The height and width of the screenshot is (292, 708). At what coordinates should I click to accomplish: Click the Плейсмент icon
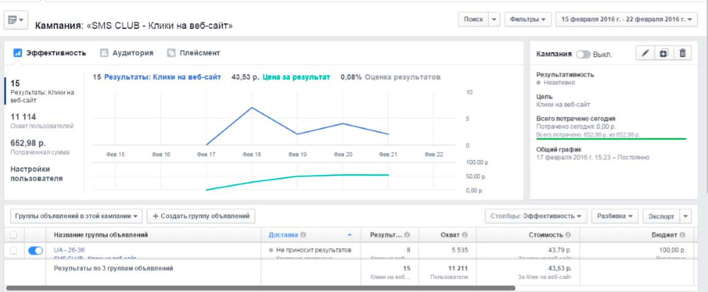coord(171,53)
